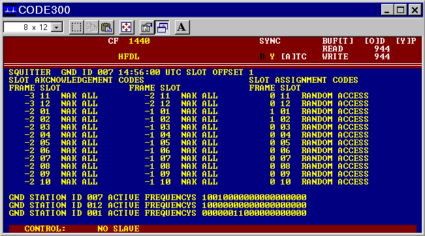This screenshot has width=425, height=236.
Task: Click the 'NO SLAVE' status text
Action: (118, 229)
